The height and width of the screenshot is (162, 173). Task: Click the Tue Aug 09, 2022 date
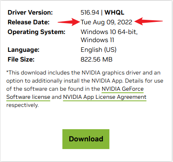107,22
